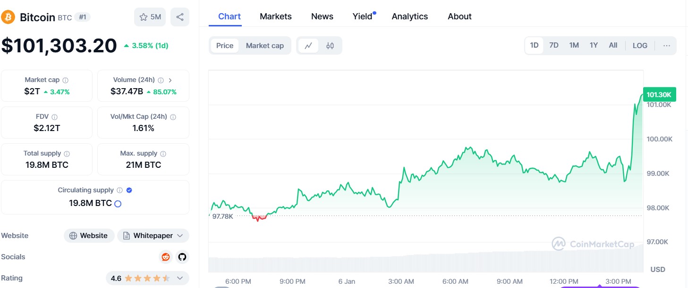688x288 pixels.
Task: Open the Reddit social icon
Action: coord(166,257)
